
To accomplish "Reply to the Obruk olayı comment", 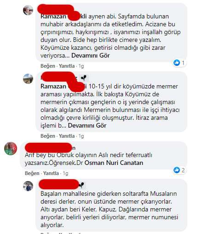I will tap(51, 173).
